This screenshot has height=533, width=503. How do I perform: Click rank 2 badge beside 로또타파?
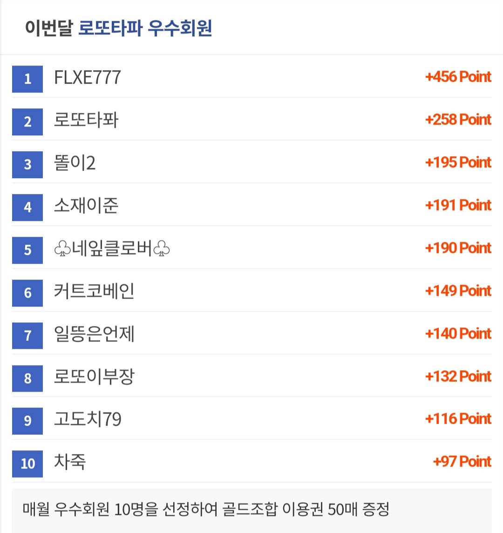(x=27, y=122)
